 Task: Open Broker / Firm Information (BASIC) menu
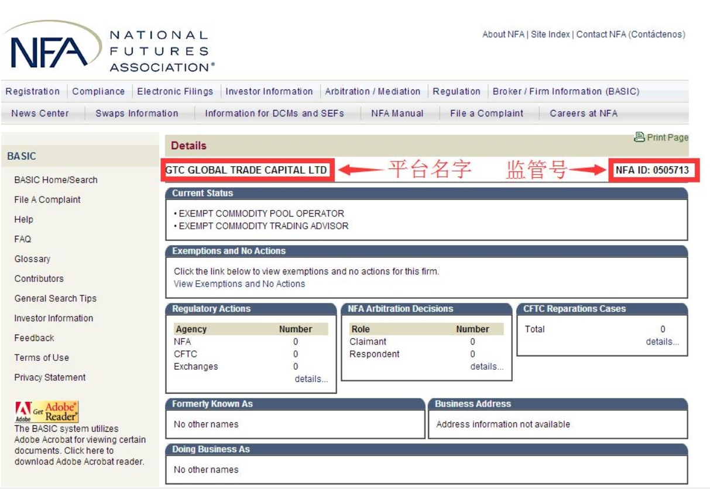(566, 91)
